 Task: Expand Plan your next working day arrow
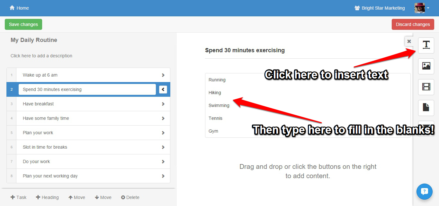[x=163, y=176]
